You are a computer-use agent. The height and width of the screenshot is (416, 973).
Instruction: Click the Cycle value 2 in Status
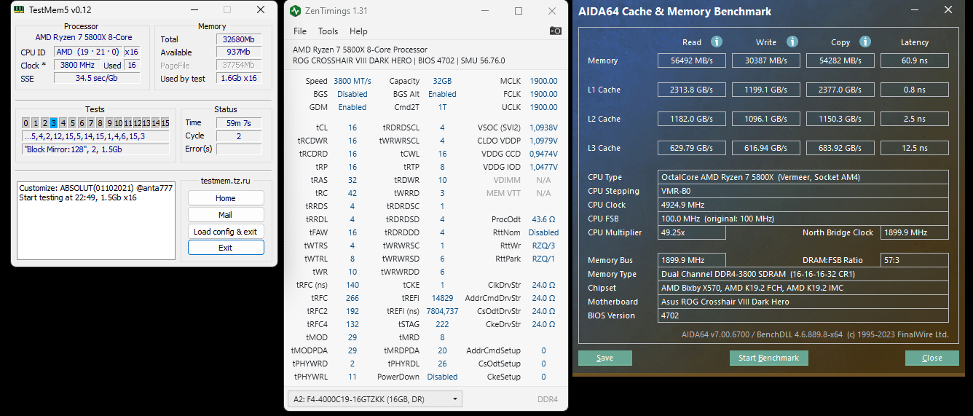(238, 136)
